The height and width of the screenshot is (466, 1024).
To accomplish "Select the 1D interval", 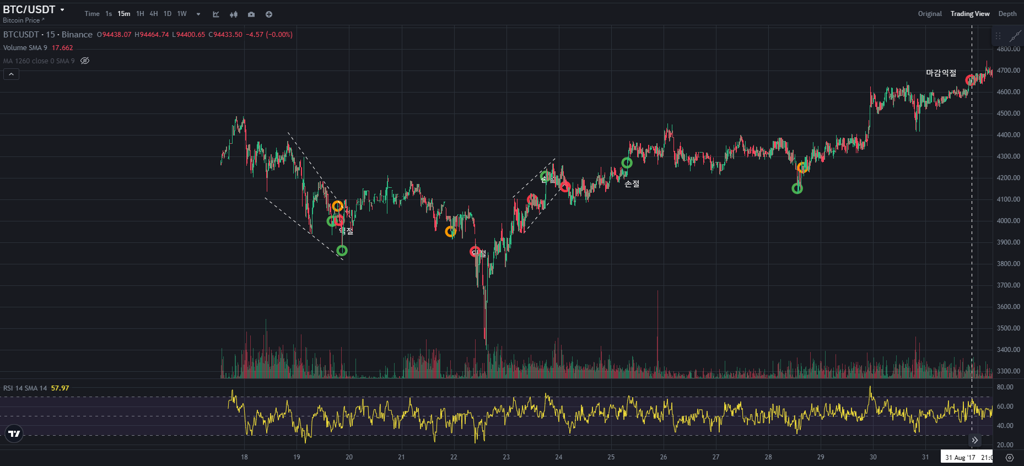I will coord(168,14).
